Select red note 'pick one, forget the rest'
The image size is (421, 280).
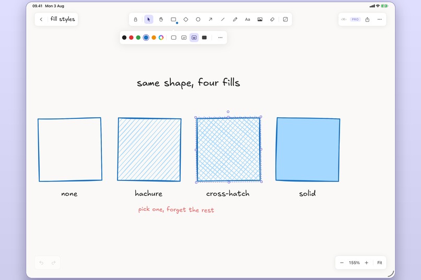[x=176, y=210]
